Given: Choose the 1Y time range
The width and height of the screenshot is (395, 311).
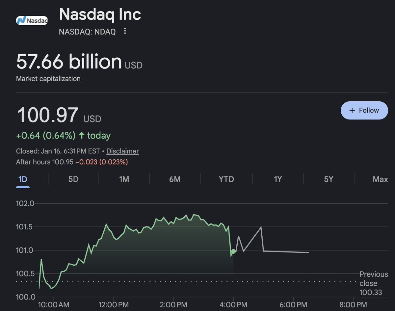Looking at the screenshot, I should click(278, 179).
